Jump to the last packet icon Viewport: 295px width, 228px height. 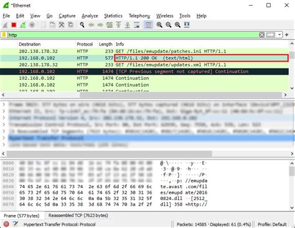pyautogui.click(x=128, y=25)
